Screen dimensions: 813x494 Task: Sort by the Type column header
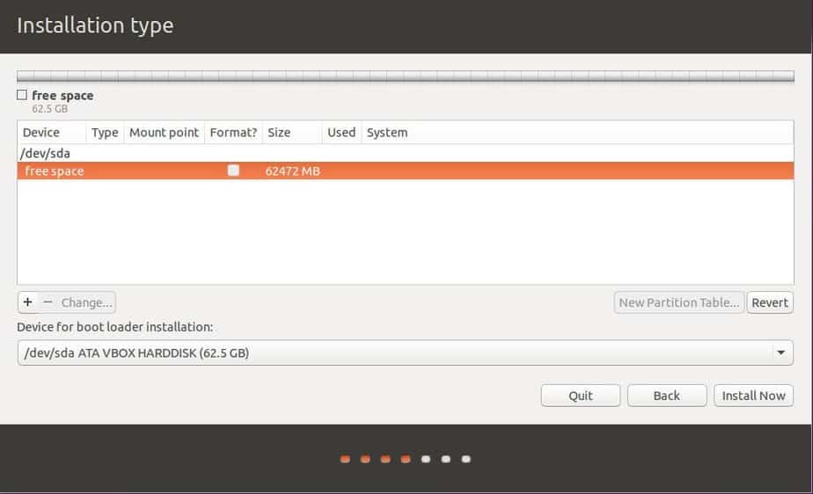click(105, 133)
